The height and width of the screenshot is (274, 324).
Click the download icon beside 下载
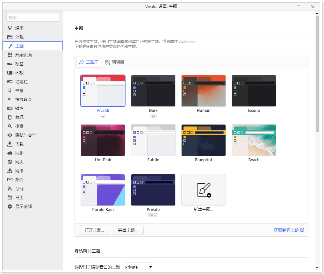point(10,144)
